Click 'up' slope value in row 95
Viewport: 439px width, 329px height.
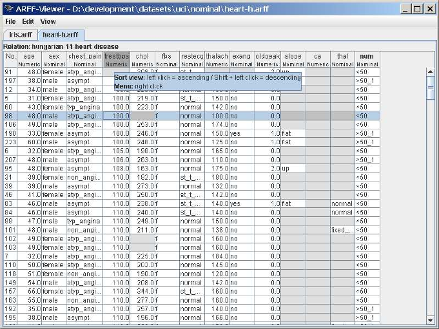click(x=293, y=169)
